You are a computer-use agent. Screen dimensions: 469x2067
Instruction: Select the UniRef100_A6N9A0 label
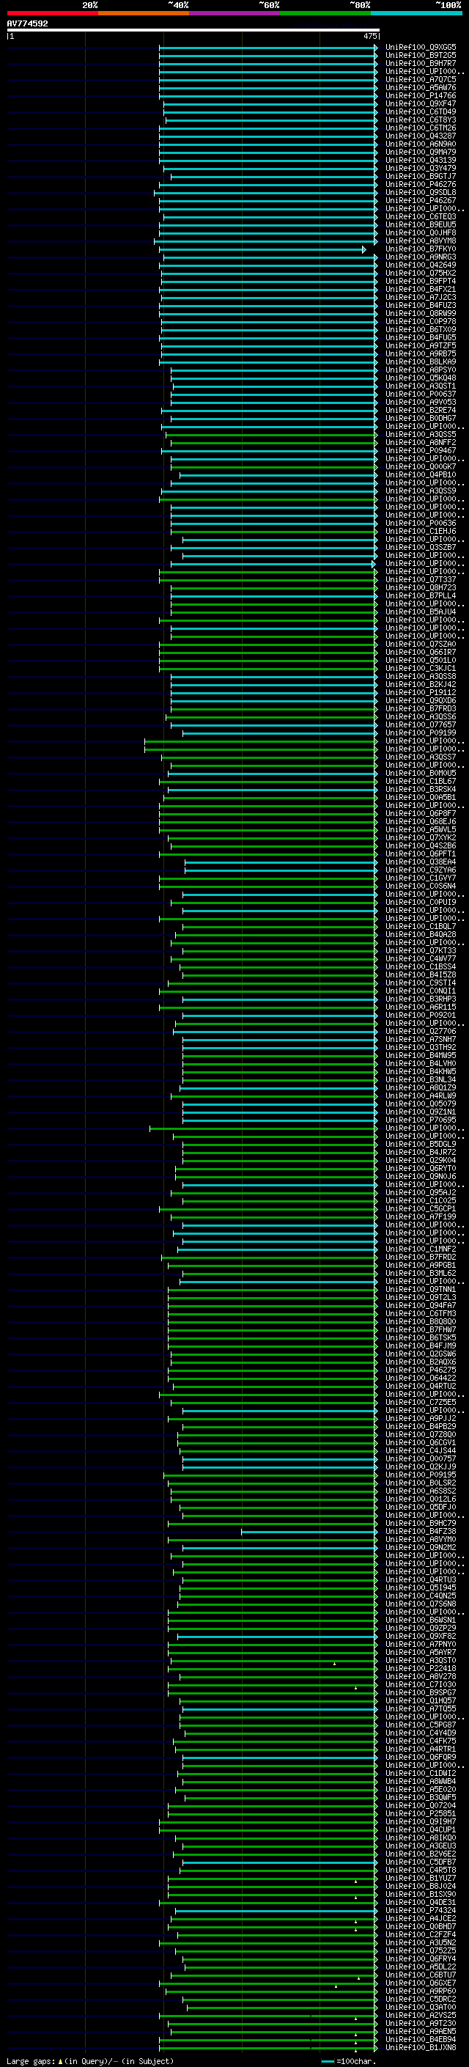point(421,144)
